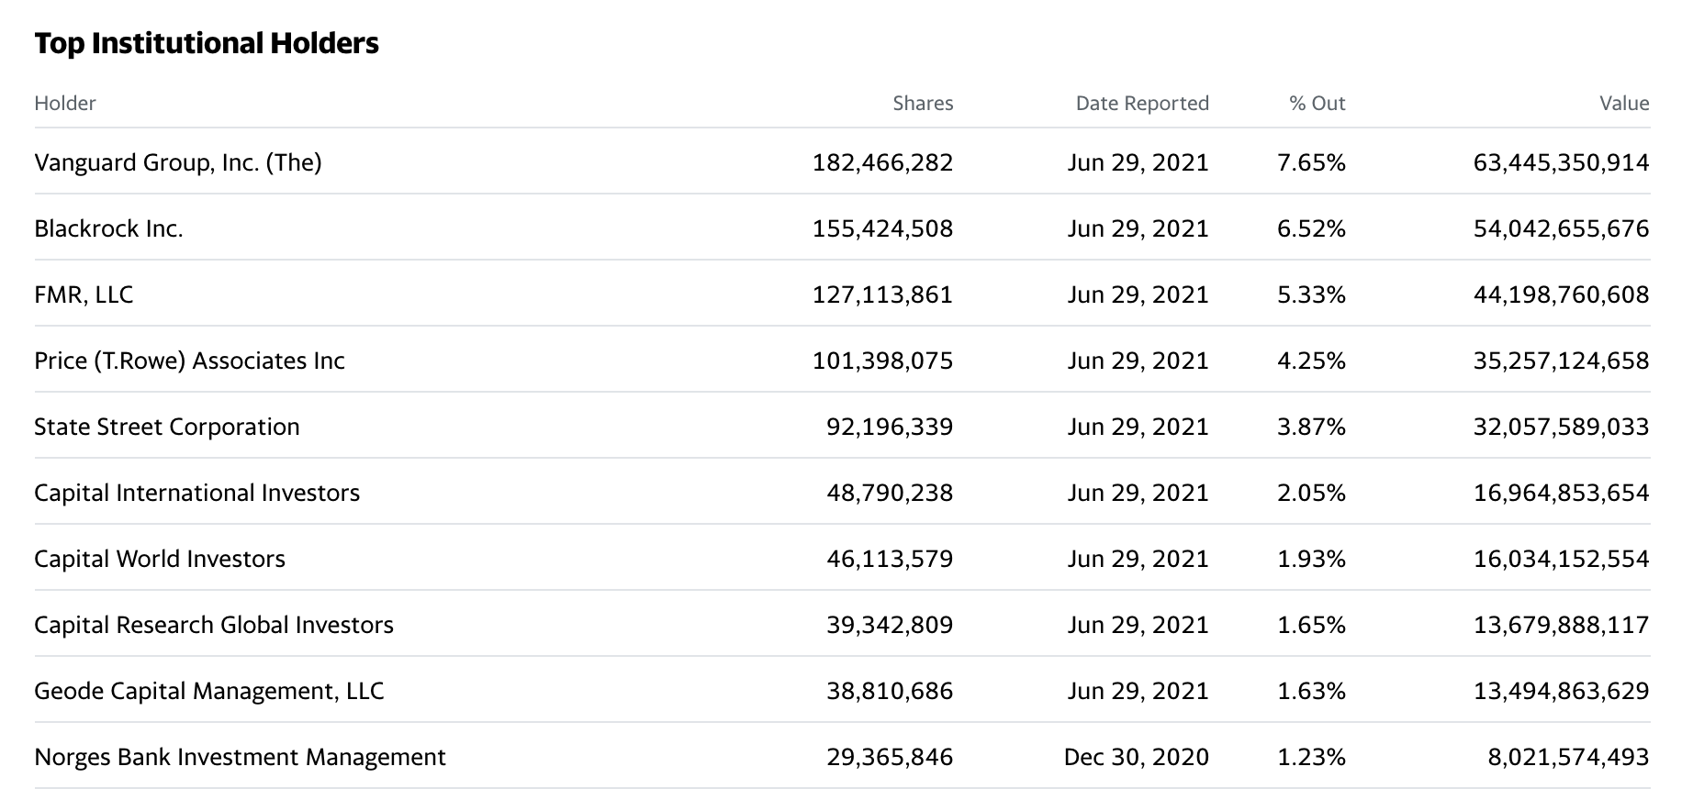
Task: Click the Holder column header
Action: (x=65, y=103)
